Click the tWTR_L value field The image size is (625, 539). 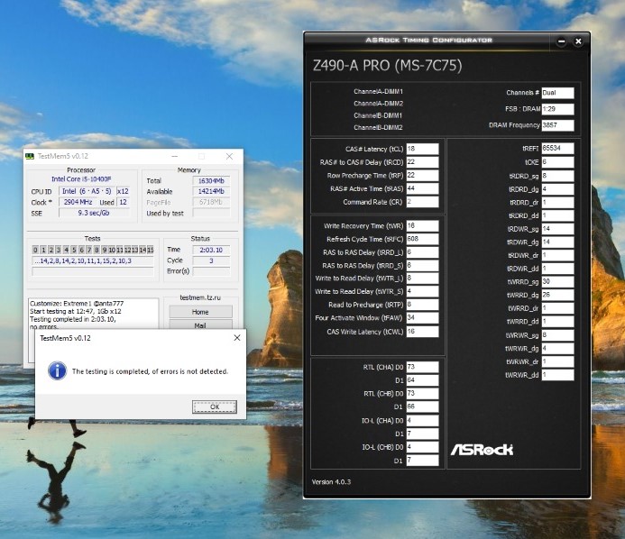pos(422,279)
